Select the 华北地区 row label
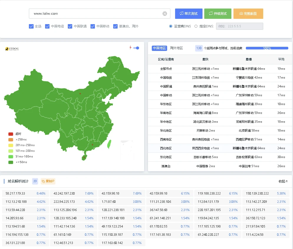This screenshot has width=293, height=249. 166,131
